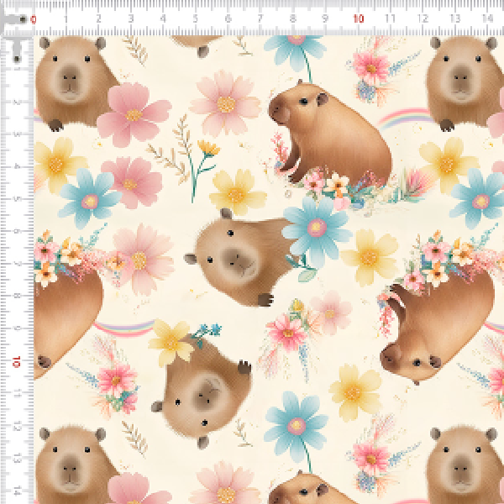Click the red 0 on the top ruler
The height and width of the screenshot is (504, 504).
(x=34, y=19)
